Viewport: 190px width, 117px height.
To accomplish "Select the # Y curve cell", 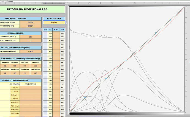I will click(x=15, y=98).
